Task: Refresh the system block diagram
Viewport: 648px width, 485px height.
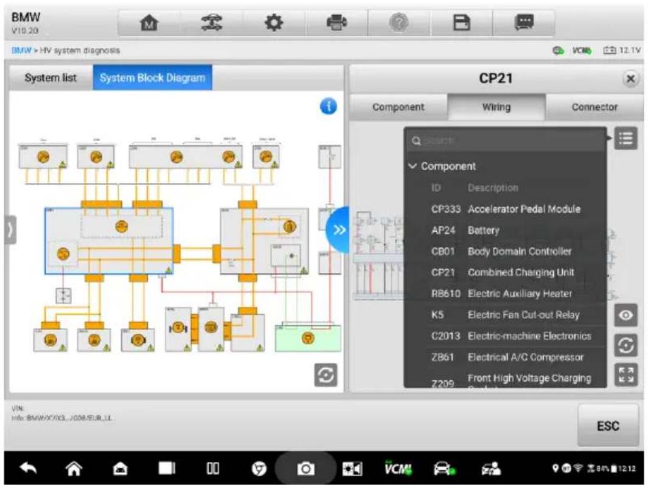Action: [x=326, y=375]
